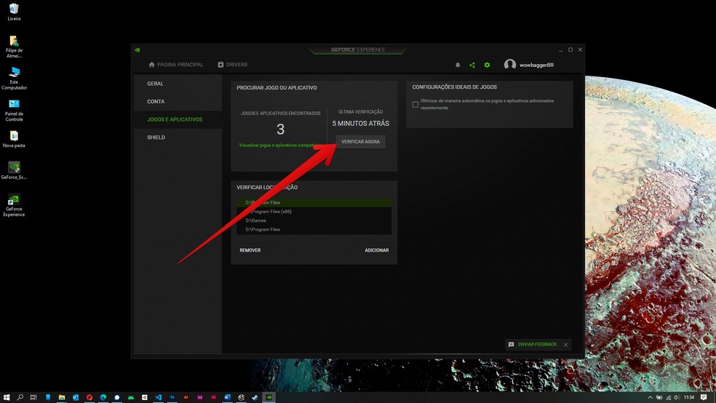
Task: Dismiss the Enviar Feedback bar
Action: (x=565, y=345)
